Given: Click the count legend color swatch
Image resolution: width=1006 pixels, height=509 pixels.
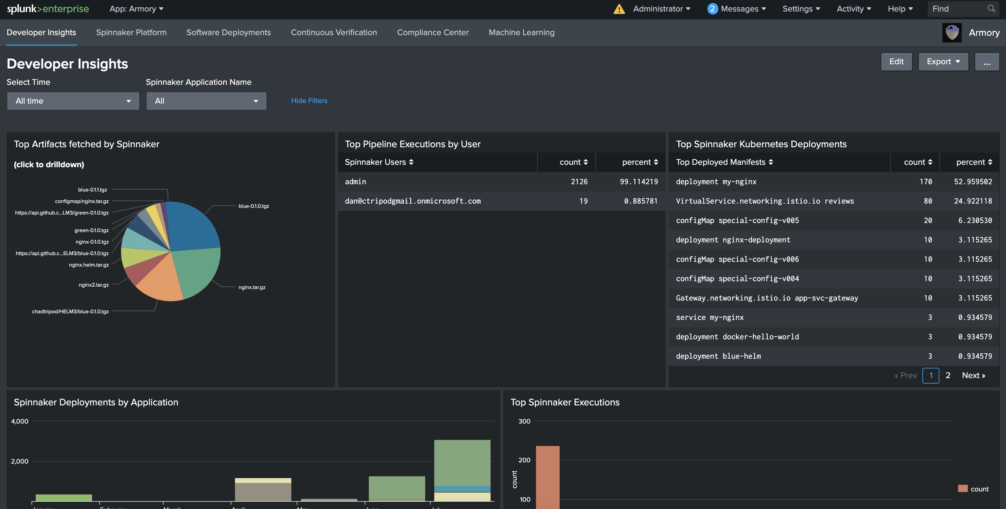Looking at the screenshot, I should pyautogui.click(x=963, y=489).
